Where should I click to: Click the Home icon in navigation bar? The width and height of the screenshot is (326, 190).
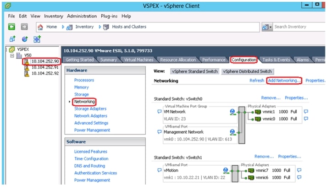coord(40,27)
